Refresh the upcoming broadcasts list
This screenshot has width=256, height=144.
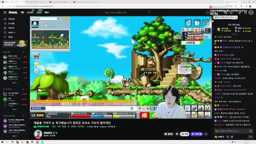23,116
